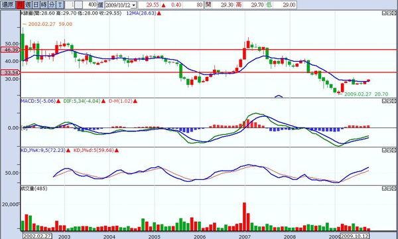Move MACD panel up with its up-arrow icon
The image size is (398, 239).
pos(389,101)
